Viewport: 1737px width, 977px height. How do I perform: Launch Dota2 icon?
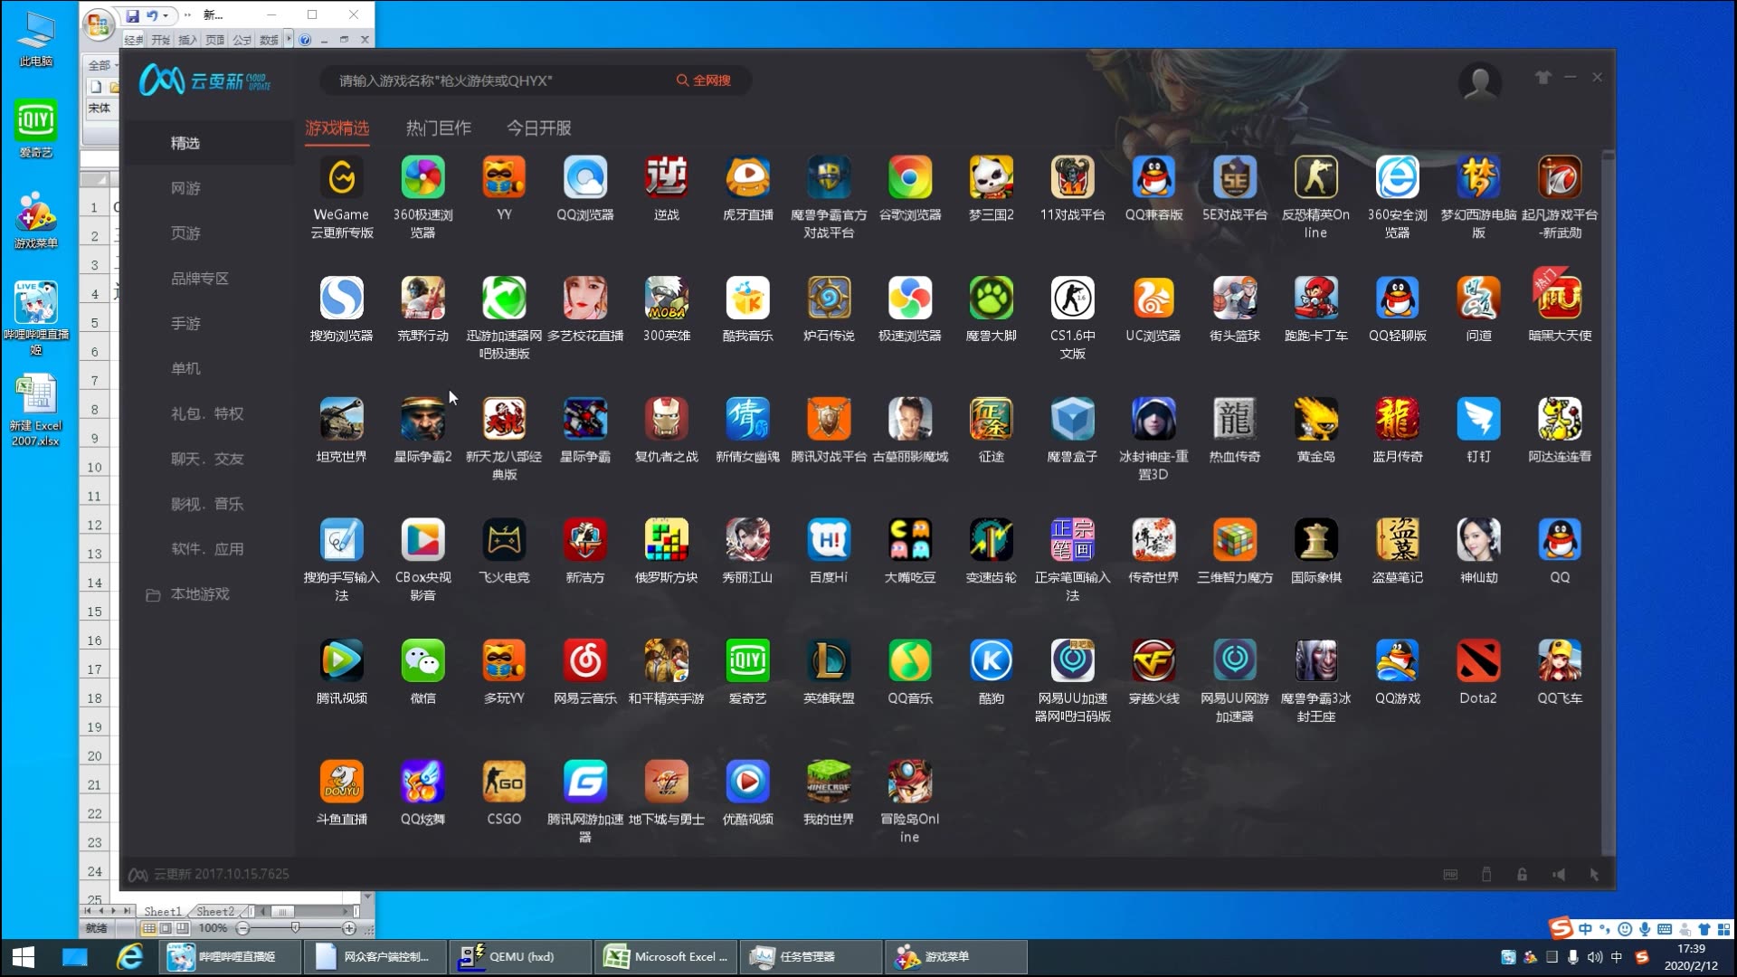pyautogui.click(x=1478, y=661)
